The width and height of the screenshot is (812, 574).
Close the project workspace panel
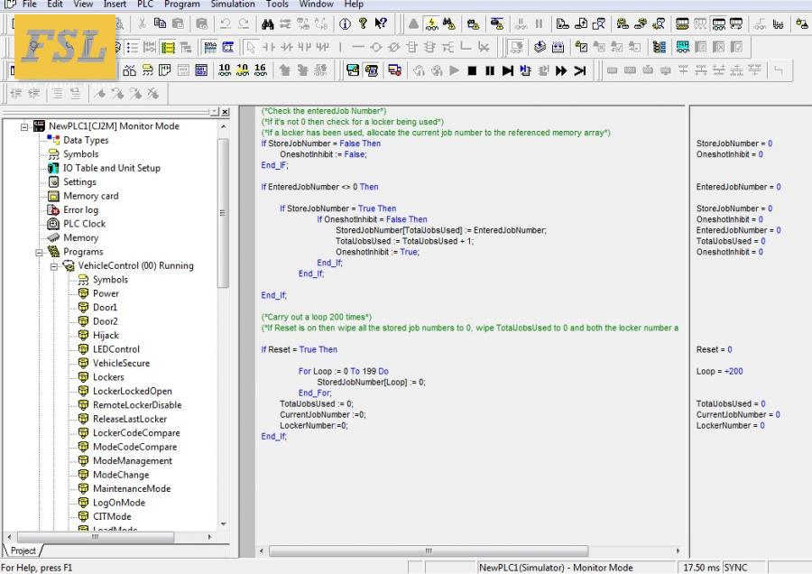click(225, 112)
